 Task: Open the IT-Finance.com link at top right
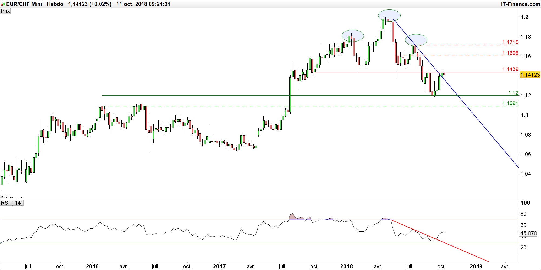pyautogui.click(x=520, y=4)
